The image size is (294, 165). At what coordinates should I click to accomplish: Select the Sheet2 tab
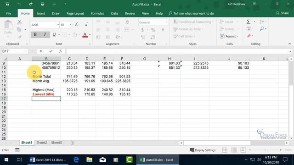pyautogui.click(x=42, y=143)
